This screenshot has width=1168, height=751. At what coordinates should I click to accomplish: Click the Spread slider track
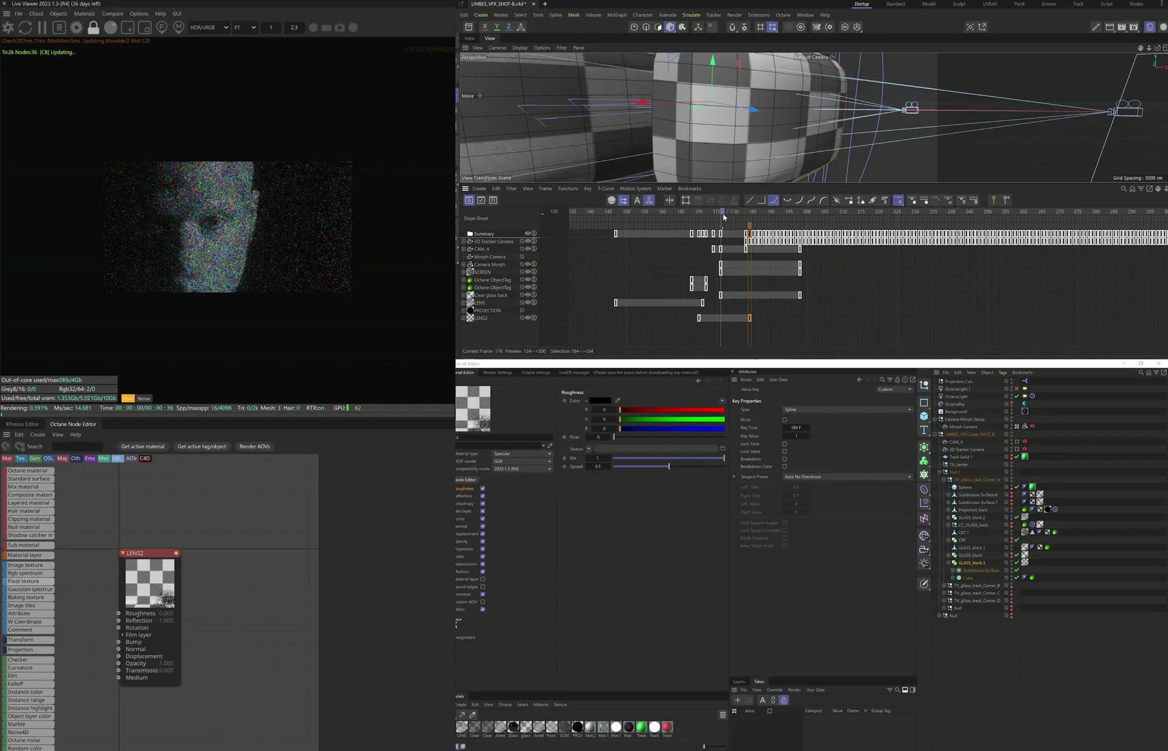tap(669, 466)
